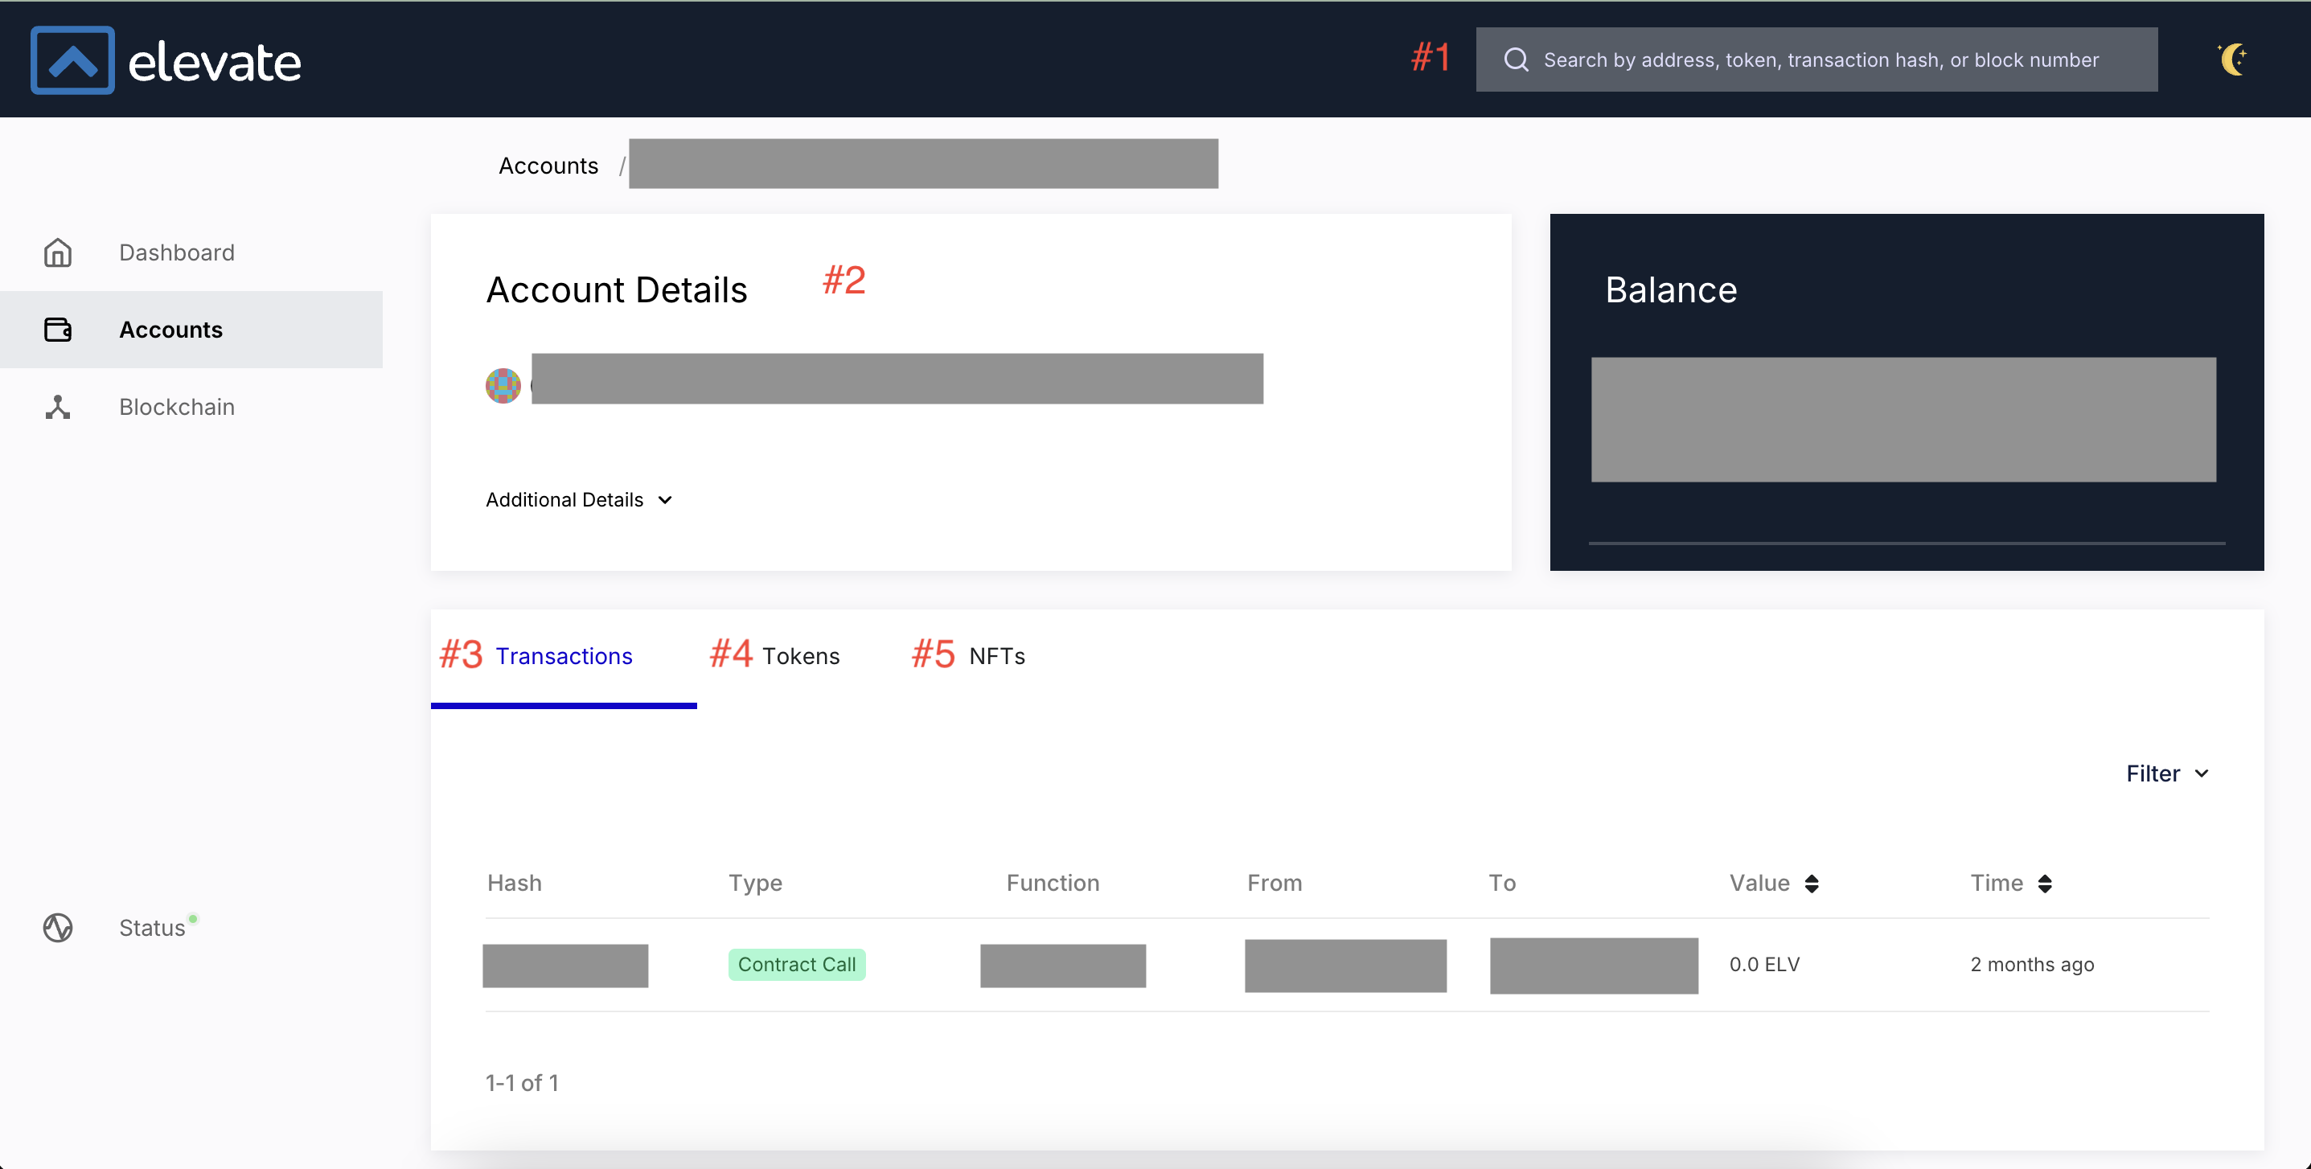Viewport: 2311px width, 1169px height.
Task: Click the search magnifier icon
Action: coord(1517,60)
